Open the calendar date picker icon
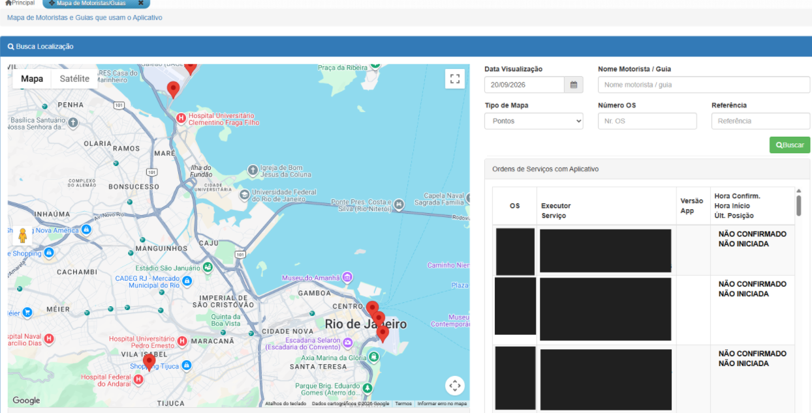The width and height of the screenshot is (812, 413). [x=574, y=85]
